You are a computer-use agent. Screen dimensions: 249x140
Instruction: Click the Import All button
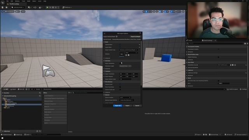117,105
